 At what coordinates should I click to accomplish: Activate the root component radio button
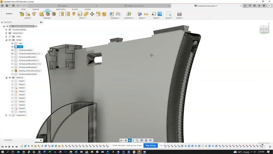click(36, 26)
